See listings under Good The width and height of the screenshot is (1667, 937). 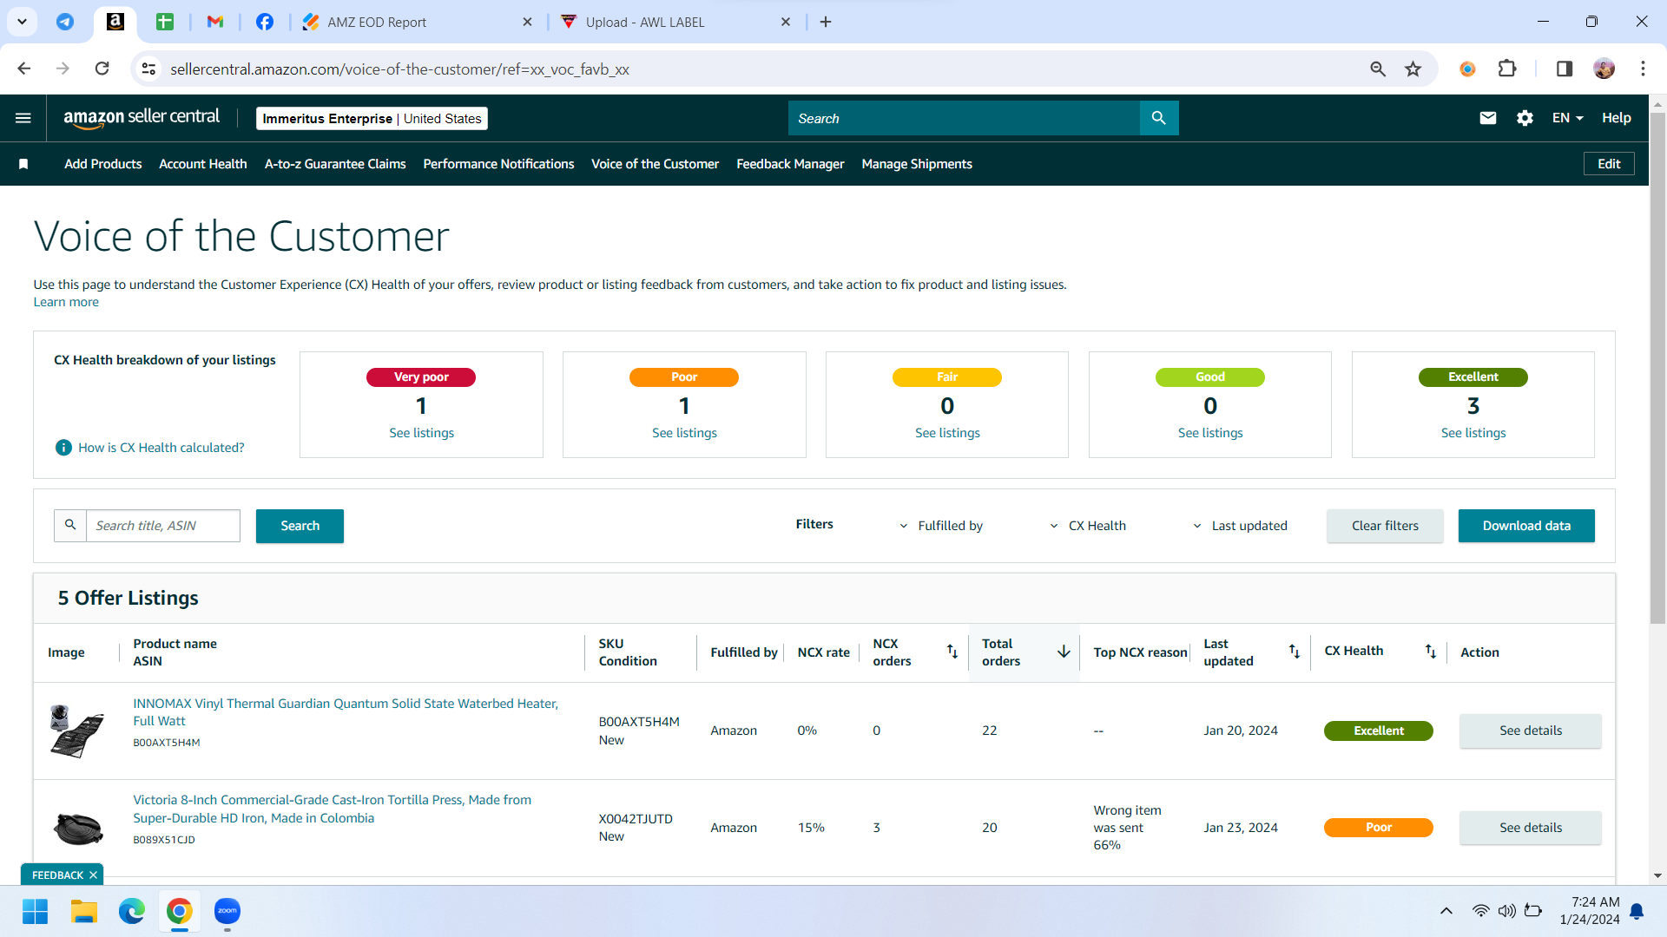1210,433
